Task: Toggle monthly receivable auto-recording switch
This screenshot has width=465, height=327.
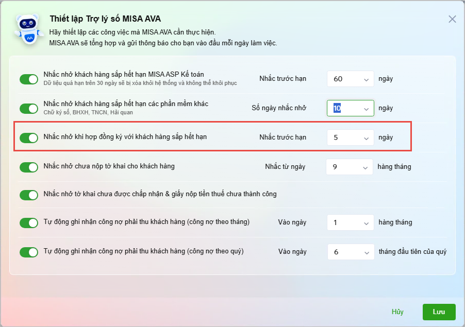Action: pos(29,223)
